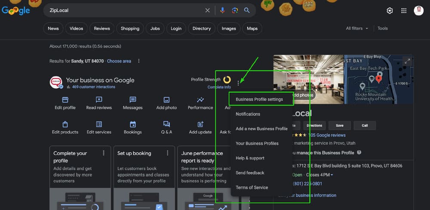430x210 pixels.
Task: Select Business Profile settings menu item
Action: (259, 99)
